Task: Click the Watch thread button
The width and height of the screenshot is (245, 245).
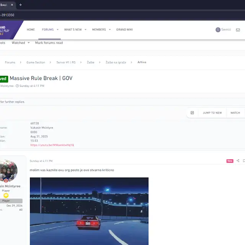Action: [x=235, y=113]
